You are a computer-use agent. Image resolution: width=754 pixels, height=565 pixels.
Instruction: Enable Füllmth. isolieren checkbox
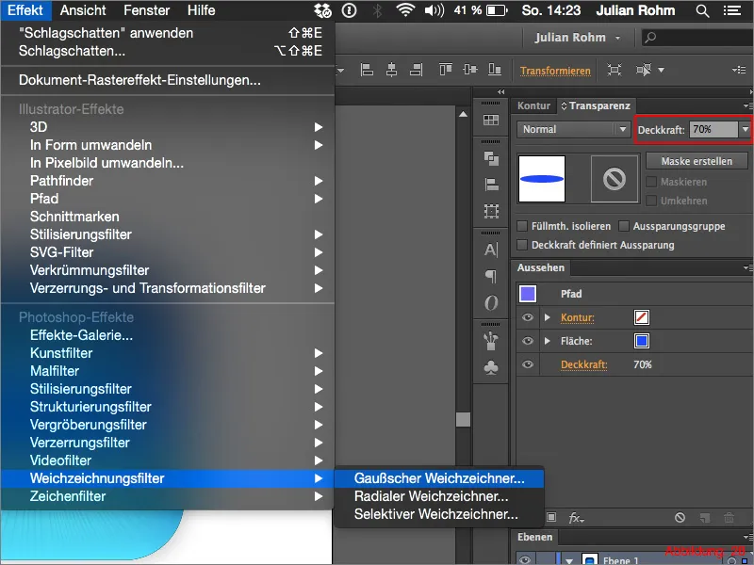coord(522,226)
